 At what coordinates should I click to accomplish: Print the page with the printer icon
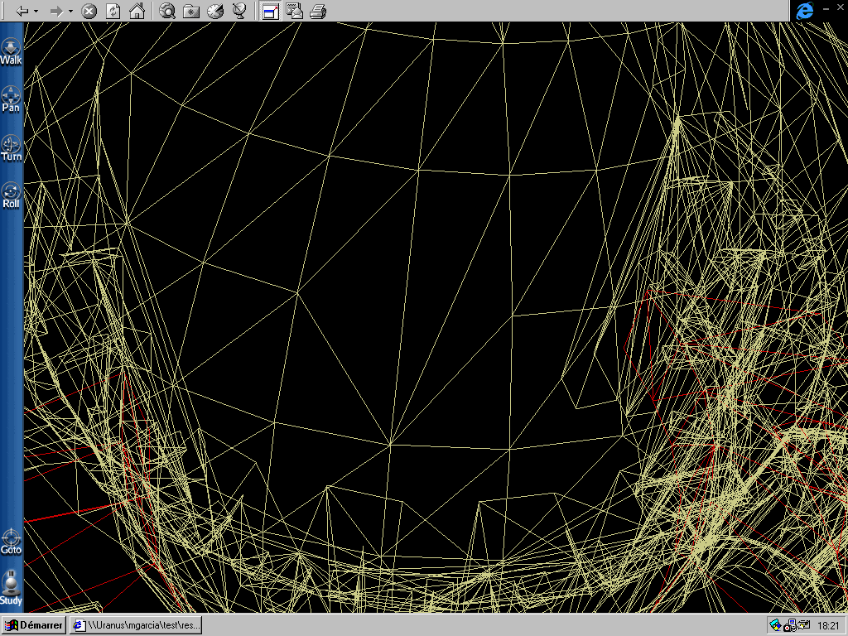coord(318,11)
